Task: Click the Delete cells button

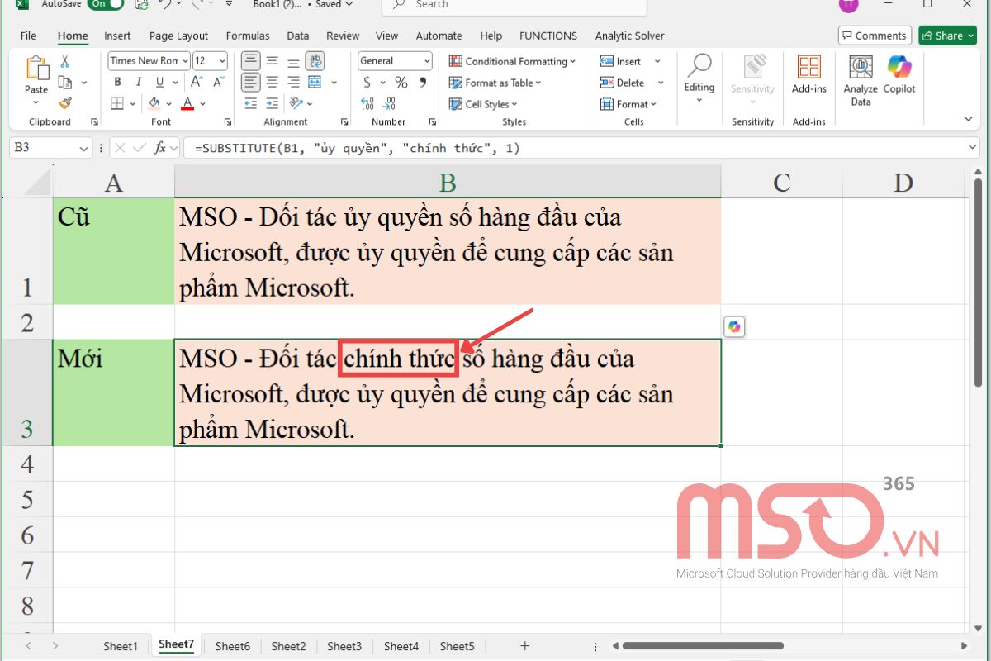Action: tap(623, 83)
